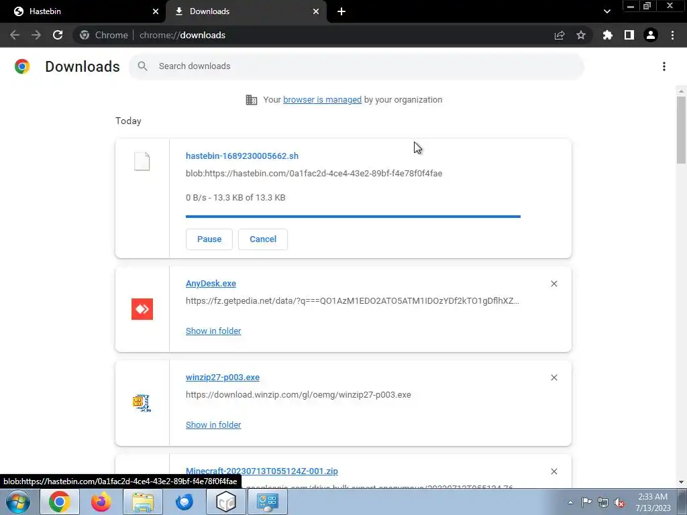Open the tab search dropdown arrow
The height and width of the screenshot is (515, 687).
pos(606,11)
